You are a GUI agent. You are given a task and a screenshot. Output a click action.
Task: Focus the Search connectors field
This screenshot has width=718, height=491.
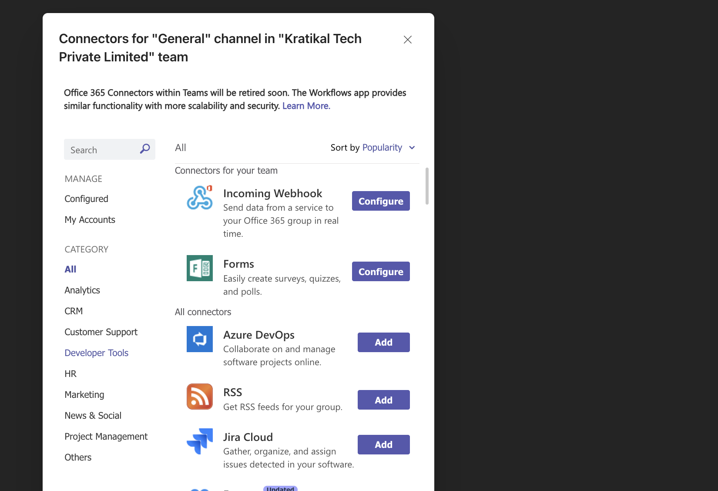coord(110,149)
